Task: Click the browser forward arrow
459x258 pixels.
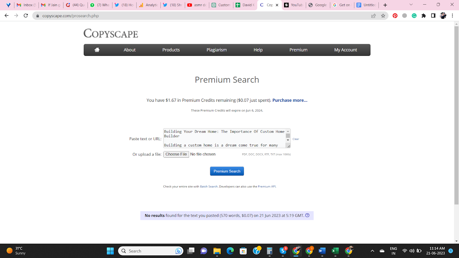Action: pyautogui.click(x=16, y=16)
